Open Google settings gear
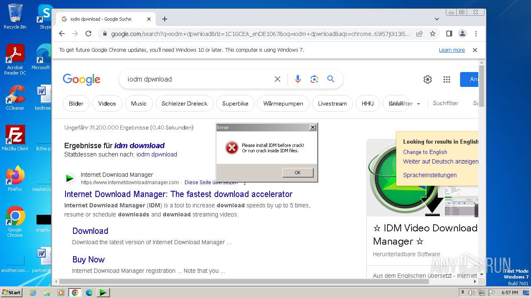Image resolution: width=531 pixels, height=298 pixels. [428, 79]
